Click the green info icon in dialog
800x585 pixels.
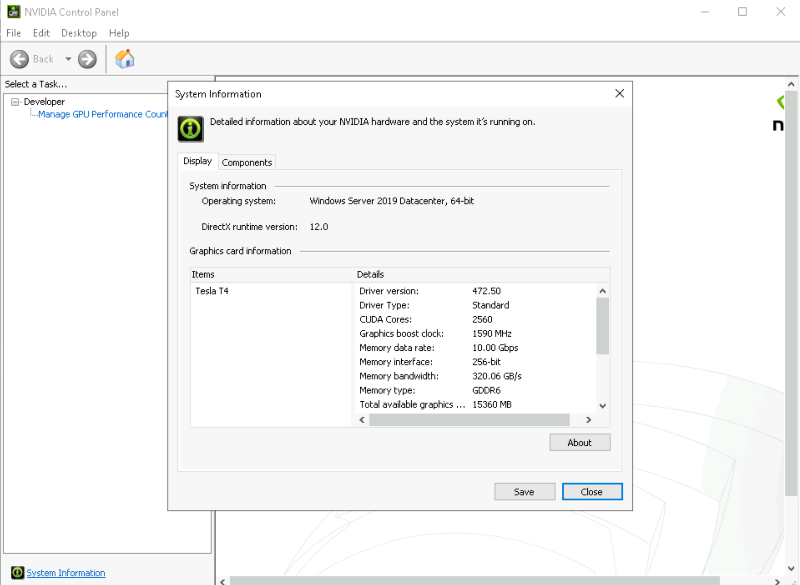coord(191,129)
